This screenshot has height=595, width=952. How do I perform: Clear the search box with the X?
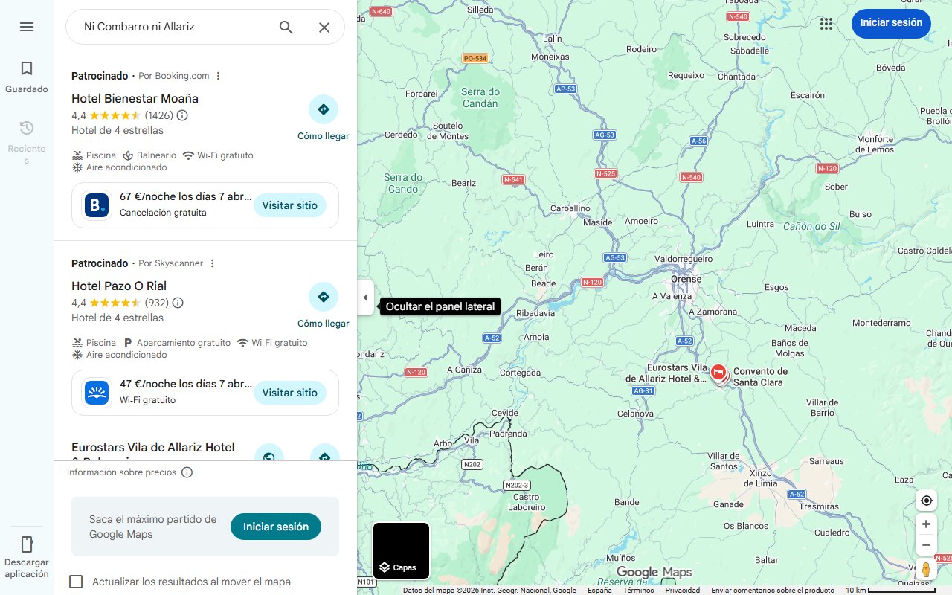(x=324, y=27)
